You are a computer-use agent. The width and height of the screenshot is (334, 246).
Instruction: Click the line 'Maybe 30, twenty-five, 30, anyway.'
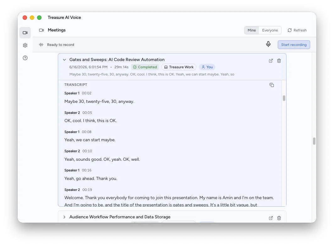pyautogui.click(x=99, y=102)
